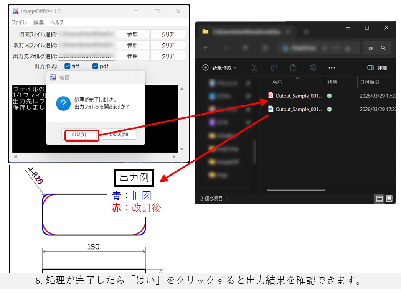
Task: Click the log area scroll down arrow
Action: [182, 149]
